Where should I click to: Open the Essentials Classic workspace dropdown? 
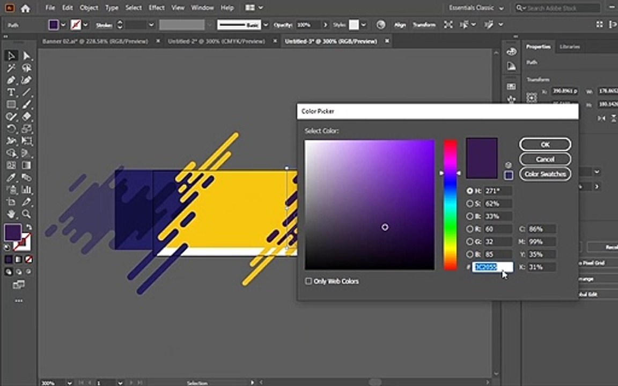tap(476, 8)
